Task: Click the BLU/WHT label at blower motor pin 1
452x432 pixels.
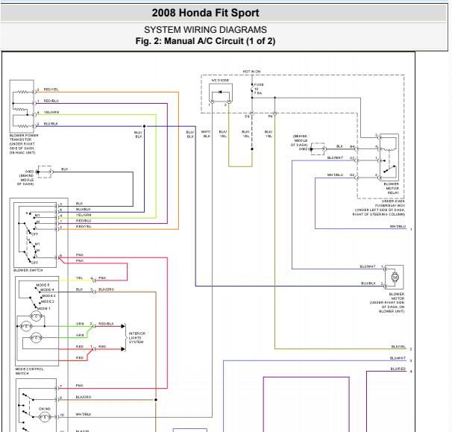Action: tap(368, 266)
